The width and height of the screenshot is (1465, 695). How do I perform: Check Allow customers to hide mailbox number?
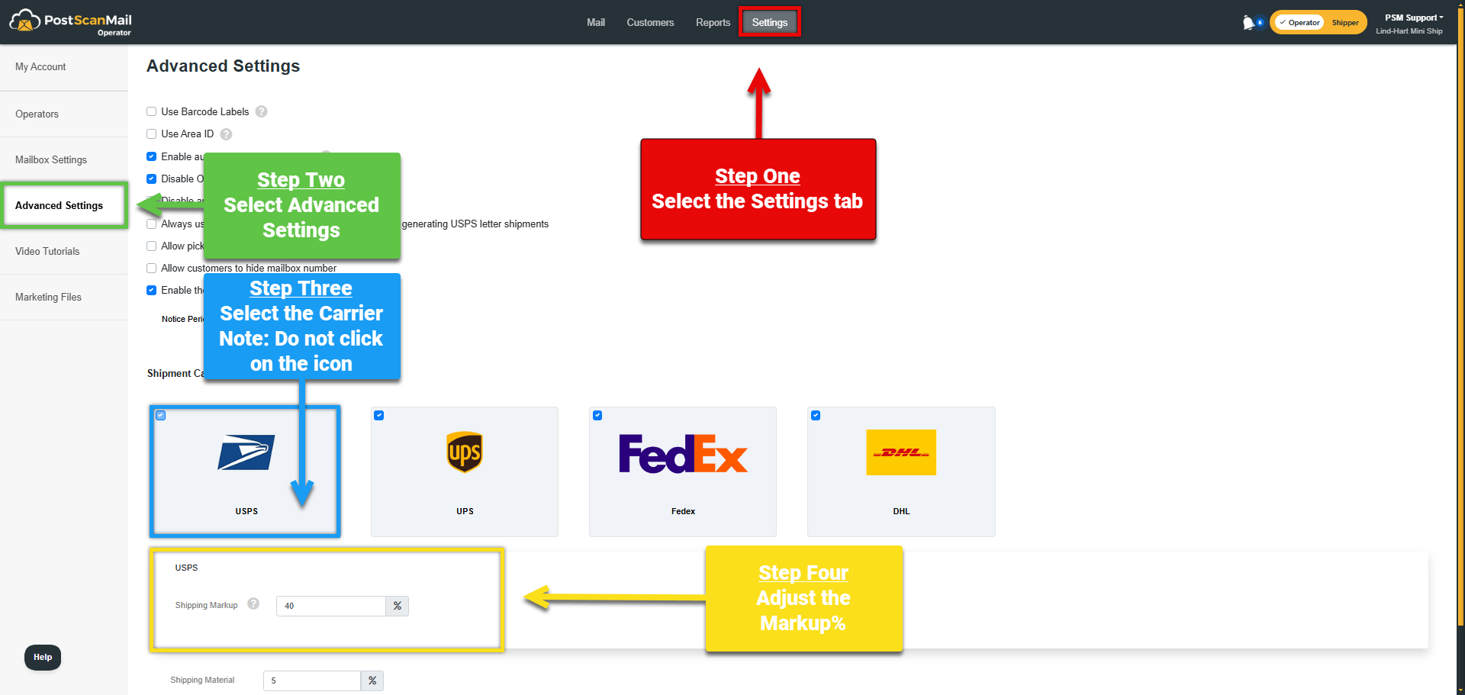(x=151, y=268)
